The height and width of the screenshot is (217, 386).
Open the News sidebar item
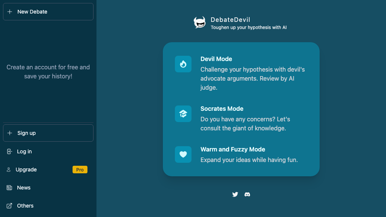pyautogui.click(x=48, y=188)
